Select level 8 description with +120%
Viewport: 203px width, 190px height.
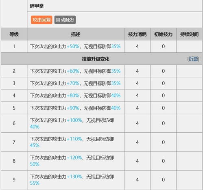pyautogui.click(x=72, y=161)
